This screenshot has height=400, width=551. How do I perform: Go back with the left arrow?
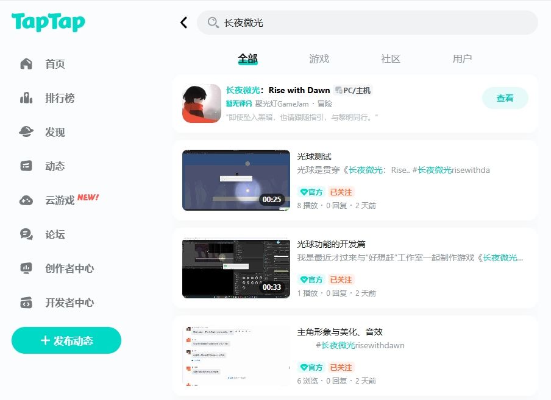coord(184,23)
